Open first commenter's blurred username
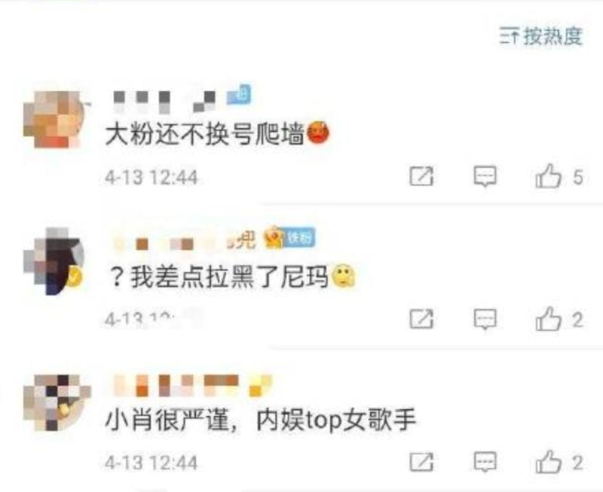Viewport: 603px width, 492px height. pyautogui.click(x=164, y=102)
